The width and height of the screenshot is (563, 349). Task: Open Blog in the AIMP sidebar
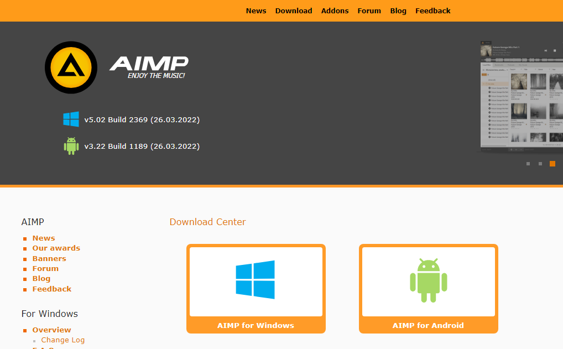41,279
